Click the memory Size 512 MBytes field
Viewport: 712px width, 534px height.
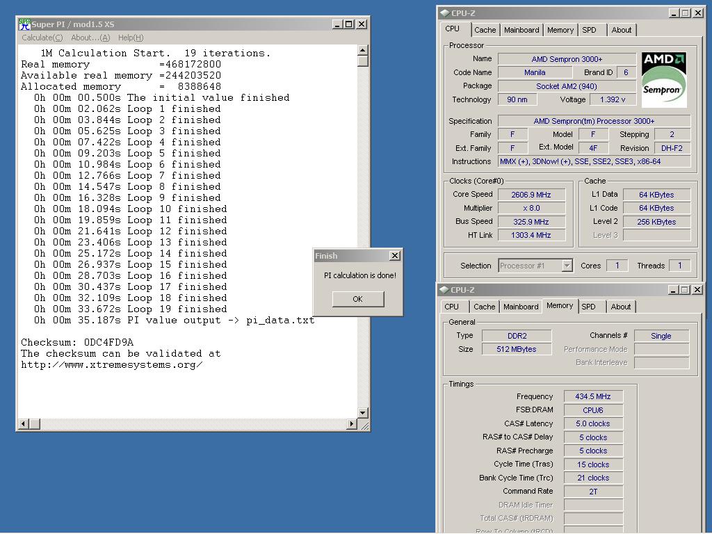point(517,349)
